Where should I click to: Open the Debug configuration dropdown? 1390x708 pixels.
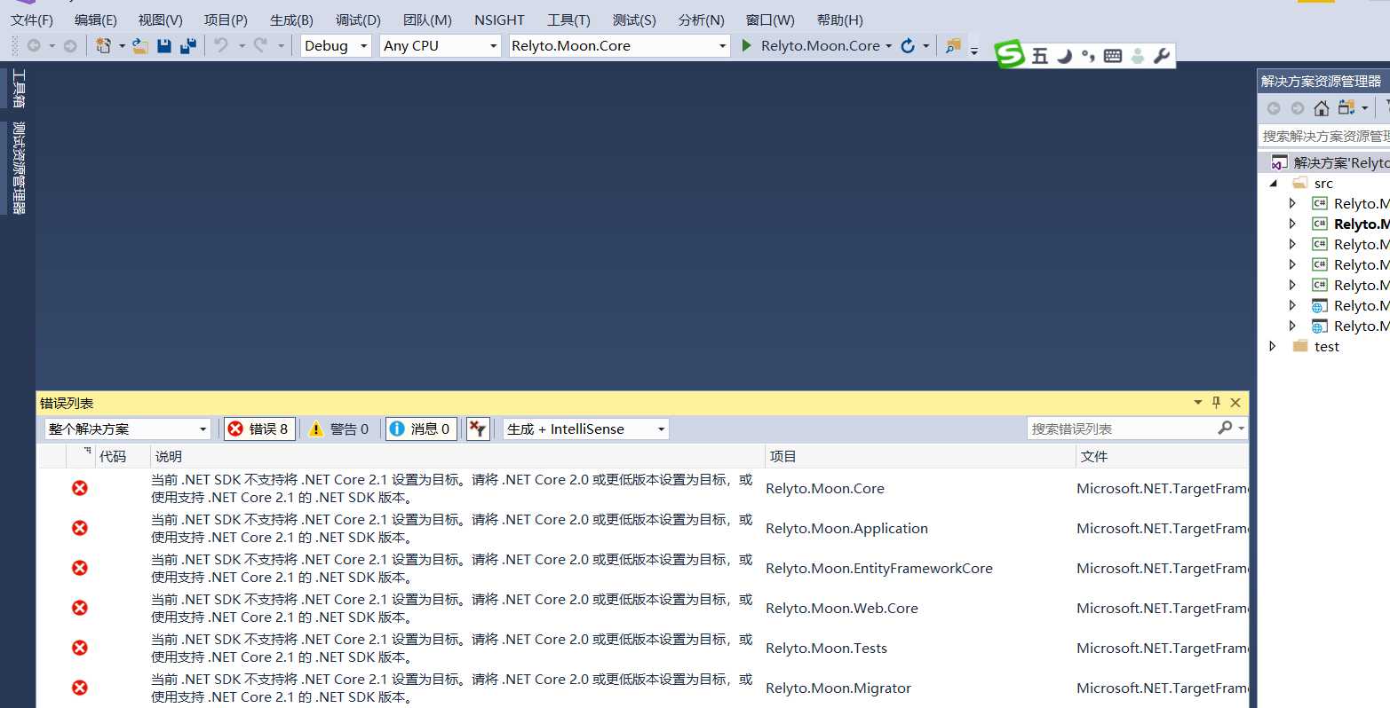point(335,45)
